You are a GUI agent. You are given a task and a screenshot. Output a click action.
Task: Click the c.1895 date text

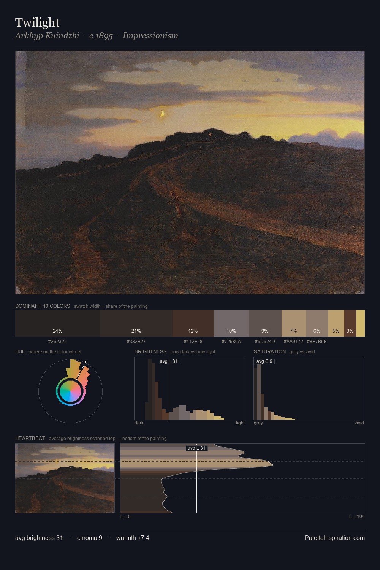[x=101, y=36]
